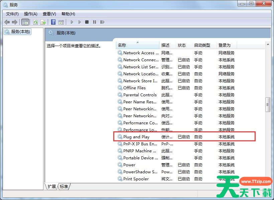Image resolution: width=274 pixels, height=200 pixels.
Task: Click the second play arrow toolbar icon
Action: click(x=80, y=22)
